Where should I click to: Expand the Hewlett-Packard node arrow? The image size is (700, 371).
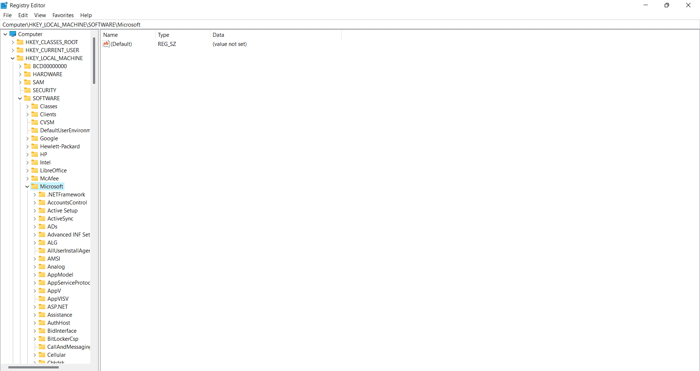point(27,147)
